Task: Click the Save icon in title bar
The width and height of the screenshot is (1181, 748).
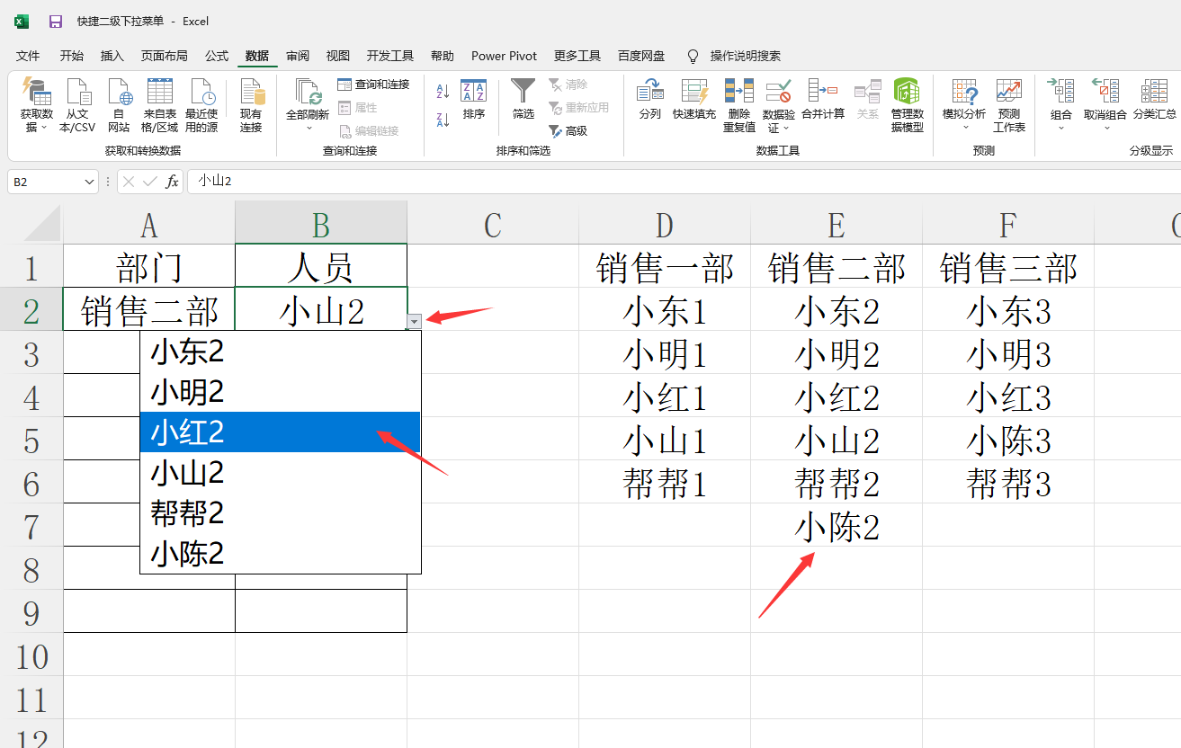Action: click(x=55, y=21)
